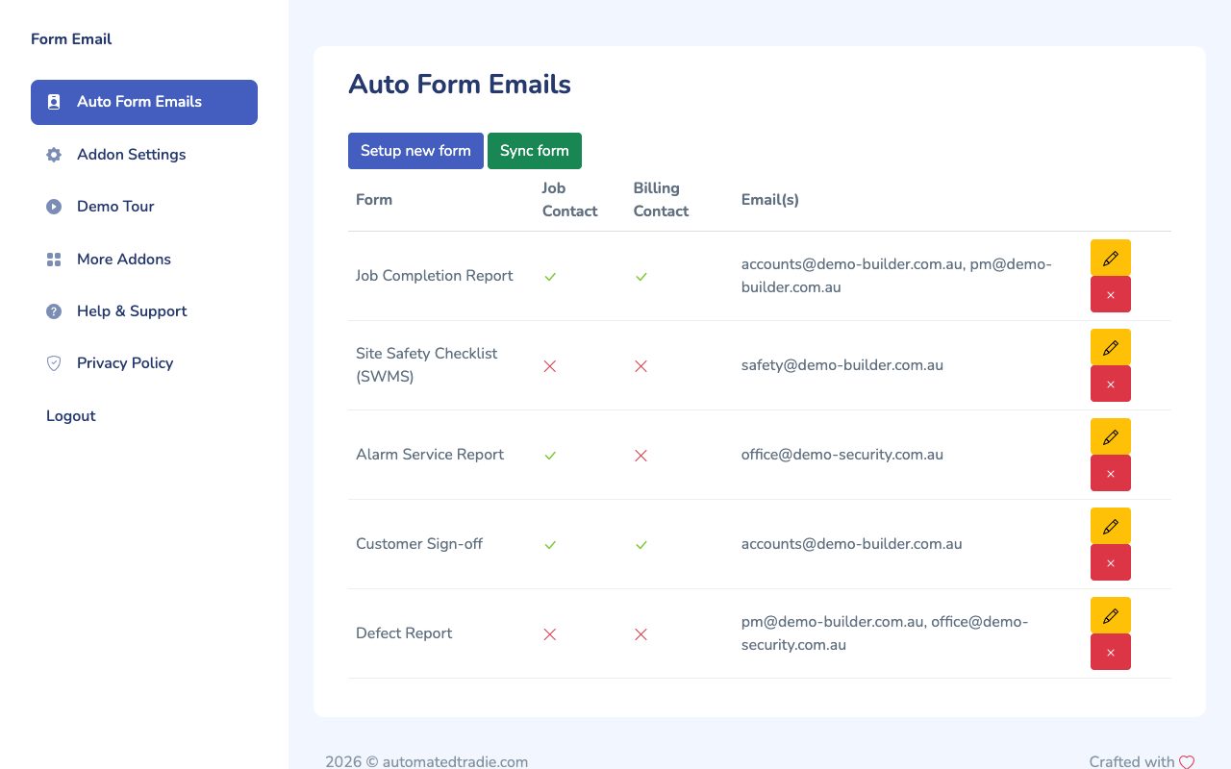Click the Crafted with footer text
Viewport: 1231px width, 769px height.
(x=1132, y=762)
